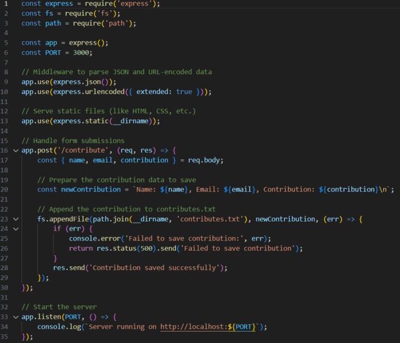The image size is (400, 343).
Task: Click the Serve static files comment
Action: pos(108,111)
